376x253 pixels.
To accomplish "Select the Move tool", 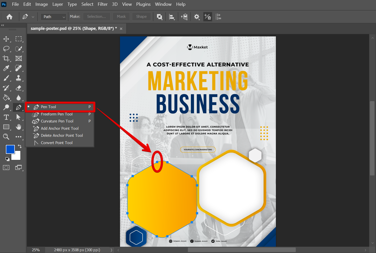I will click(x=6, y=39).
